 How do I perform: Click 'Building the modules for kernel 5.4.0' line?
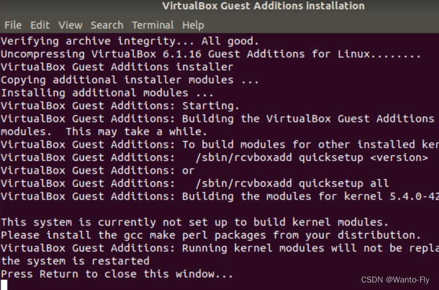[219, 196]
